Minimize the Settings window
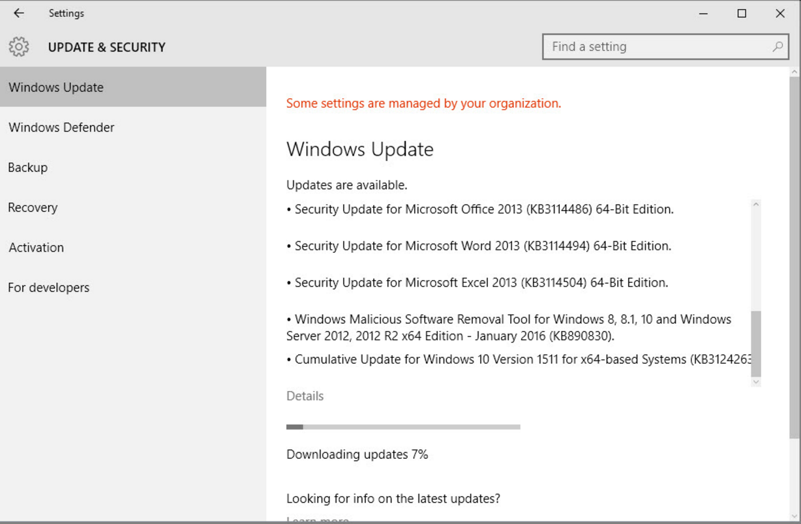Screen dimensions: 801x524 703,13
